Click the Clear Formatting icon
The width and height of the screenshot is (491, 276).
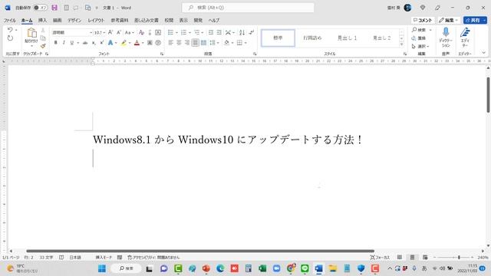point(141,32)
